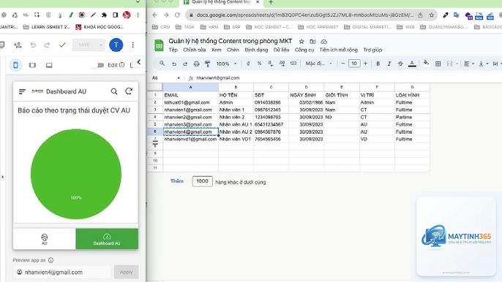The width and height of the screenshot is (502, 282).
Task: Check cloud save status icon
Action: pyautogui.click(x=324, y=42)
